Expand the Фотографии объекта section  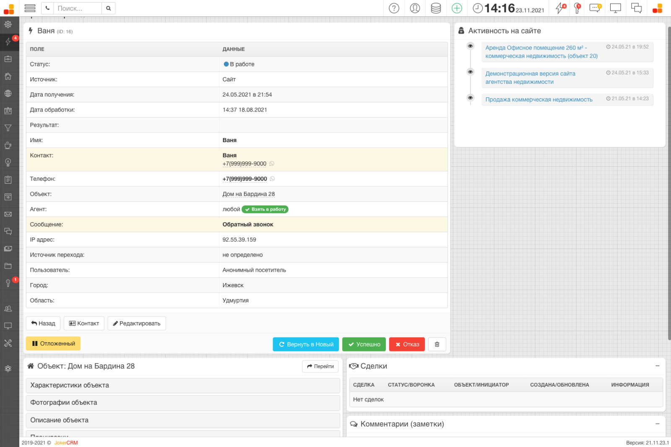[183, 403]
